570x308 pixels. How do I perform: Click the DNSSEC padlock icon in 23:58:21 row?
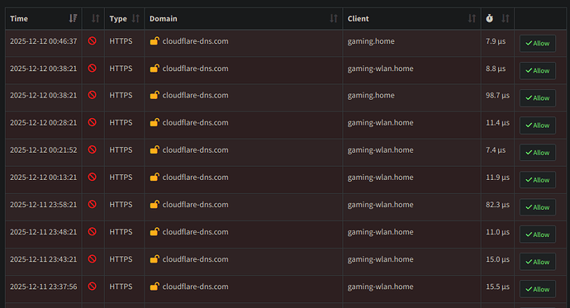pos(154,204)
